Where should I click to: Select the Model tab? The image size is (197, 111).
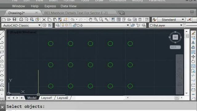(x=32, y=98)
